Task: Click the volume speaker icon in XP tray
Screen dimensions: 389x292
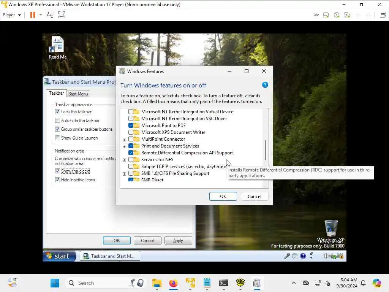Action: coord(326,256)
